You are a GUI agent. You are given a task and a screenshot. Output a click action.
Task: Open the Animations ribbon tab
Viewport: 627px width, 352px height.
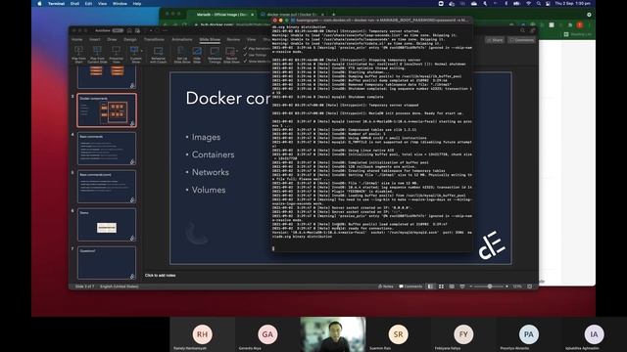coord(182,39)
